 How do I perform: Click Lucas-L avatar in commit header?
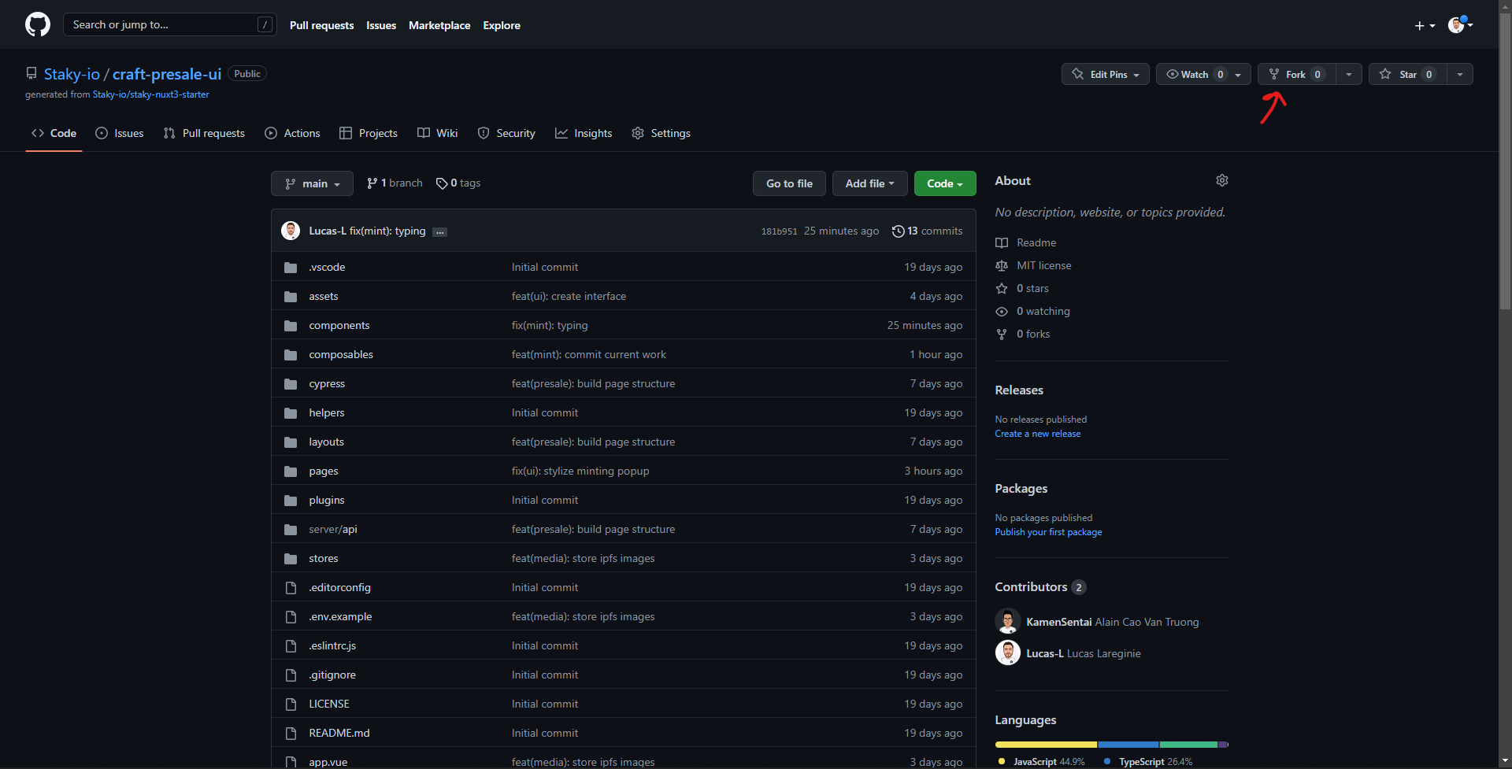(x=291, y=231)
